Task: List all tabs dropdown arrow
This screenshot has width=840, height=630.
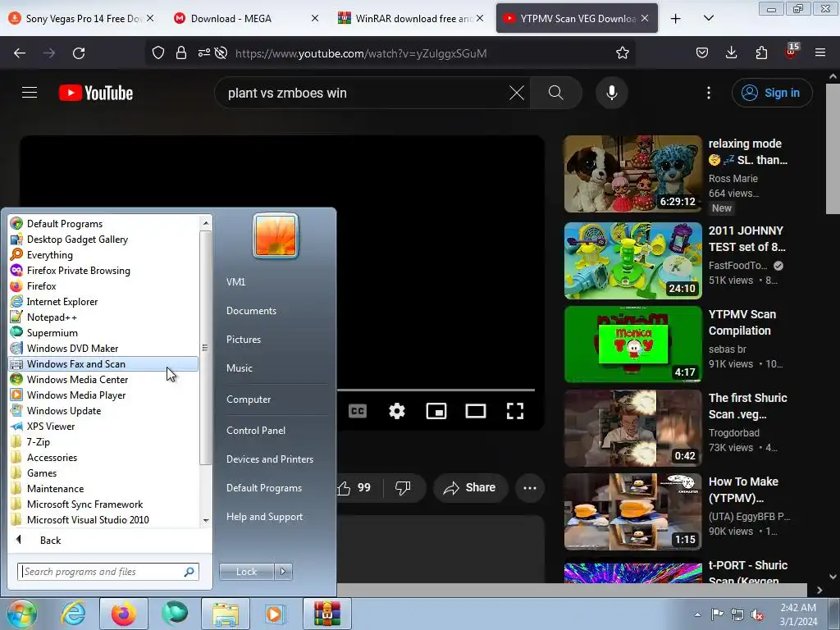Action: pyautogui.click(x=708, y=18)
